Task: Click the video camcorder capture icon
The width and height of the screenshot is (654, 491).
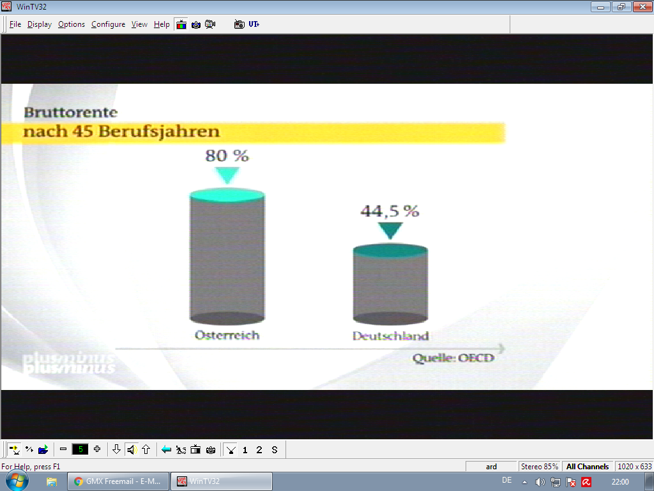Action: tap(210, 24)
